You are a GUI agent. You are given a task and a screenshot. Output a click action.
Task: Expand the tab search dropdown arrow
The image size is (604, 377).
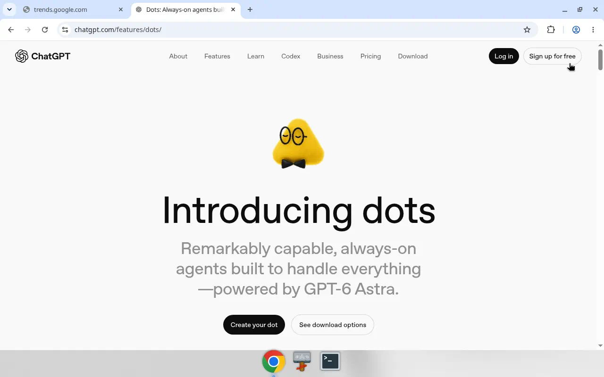(9, 9)
